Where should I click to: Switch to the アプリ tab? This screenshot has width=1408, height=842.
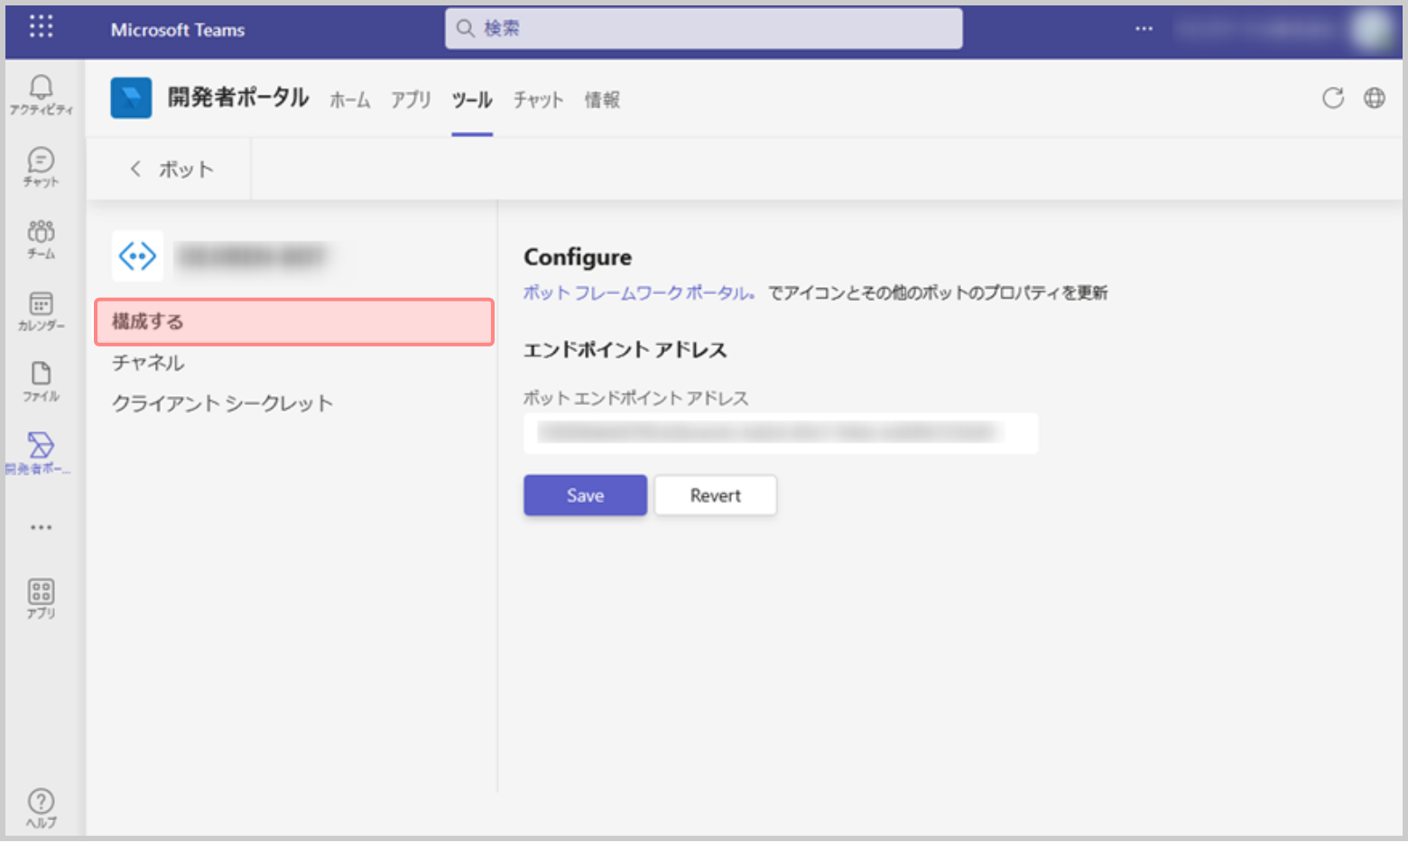click(411, 100)
